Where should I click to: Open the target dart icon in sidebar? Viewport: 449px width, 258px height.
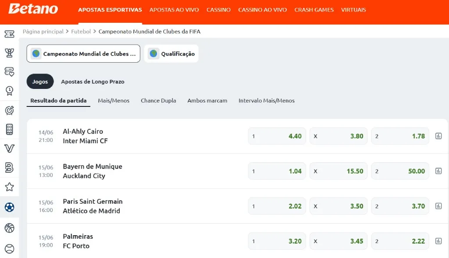(9, 110)
